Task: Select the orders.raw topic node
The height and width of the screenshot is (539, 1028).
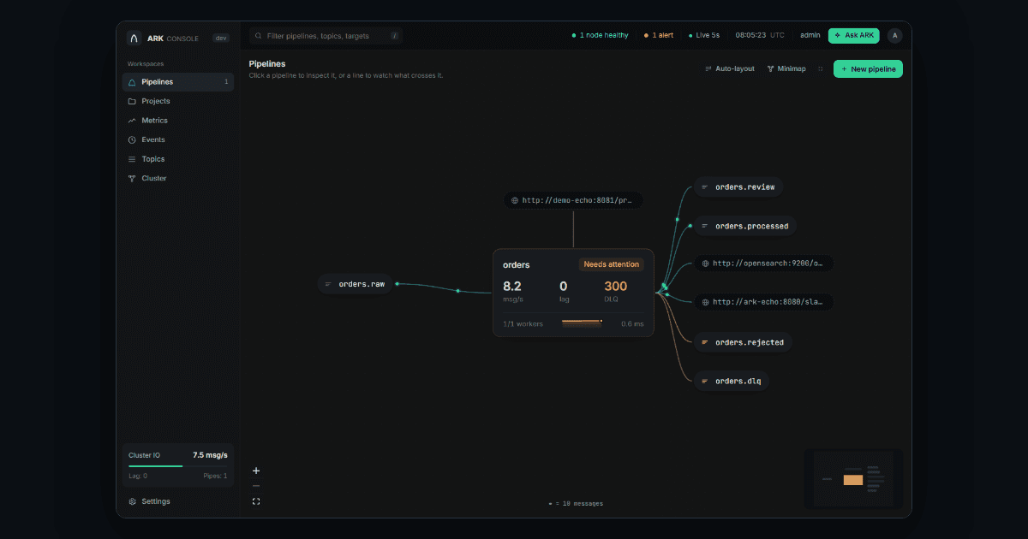Action: point(356,284)
